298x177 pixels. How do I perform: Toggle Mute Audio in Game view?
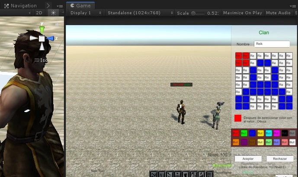tap(278, 13)
